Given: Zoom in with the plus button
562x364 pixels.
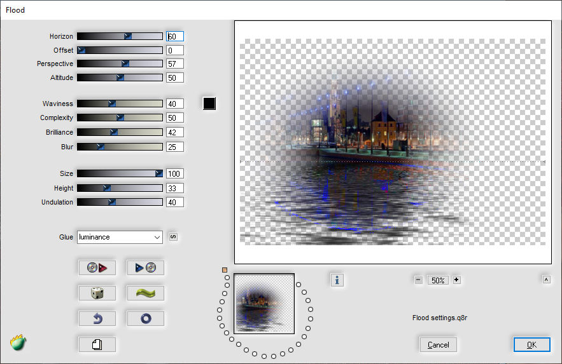Looking at the screenshot, I should pos(456,280).
